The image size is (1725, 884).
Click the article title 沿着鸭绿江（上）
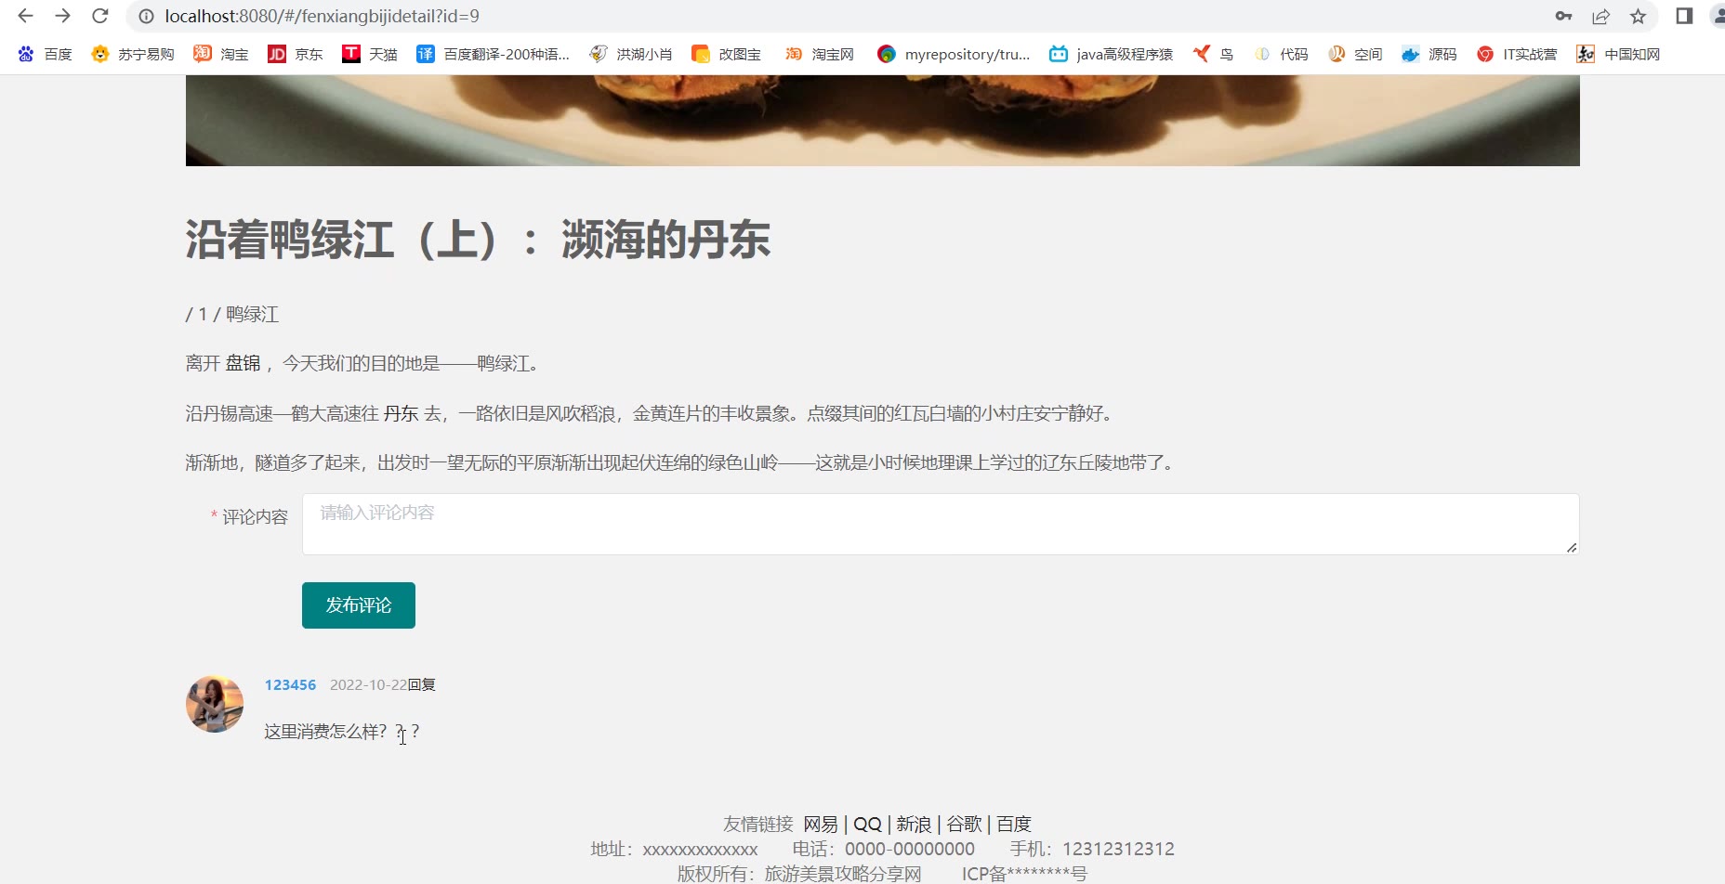[x=478, y=240]
